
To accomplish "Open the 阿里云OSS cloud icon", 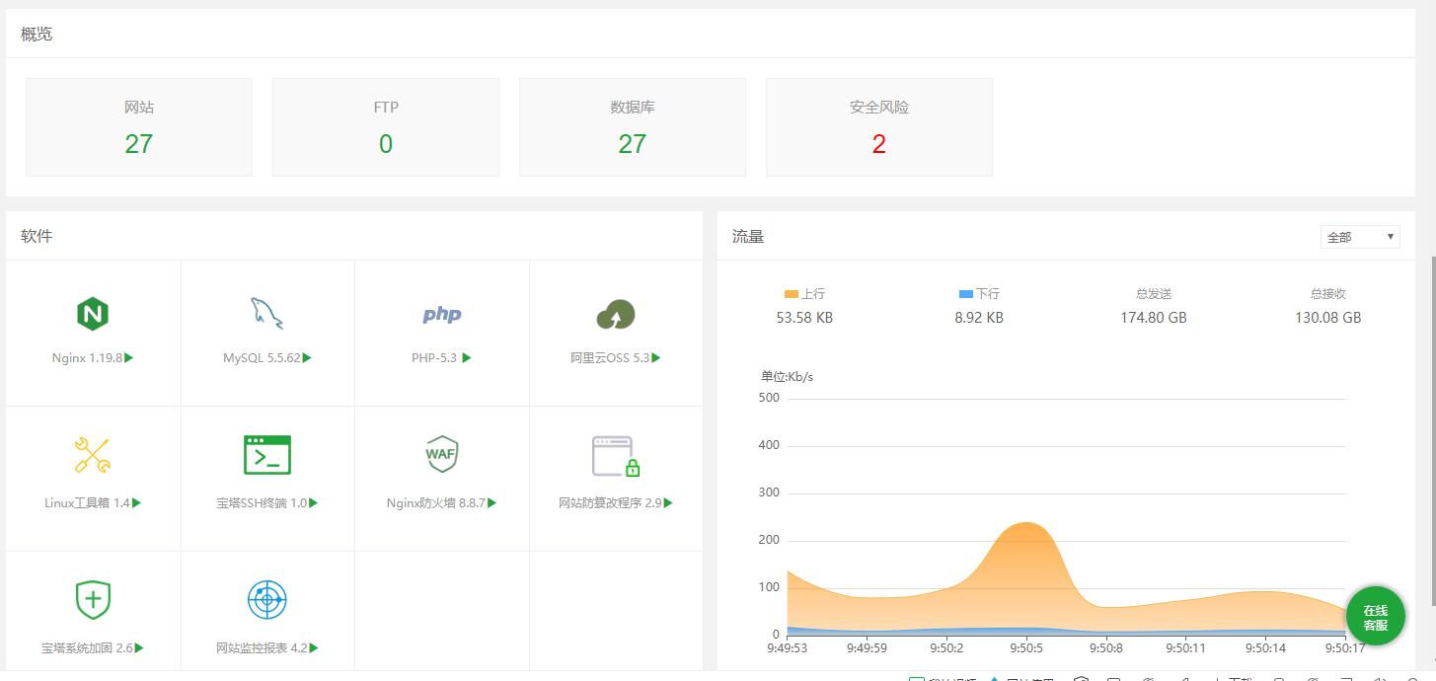I will point(616,315).
